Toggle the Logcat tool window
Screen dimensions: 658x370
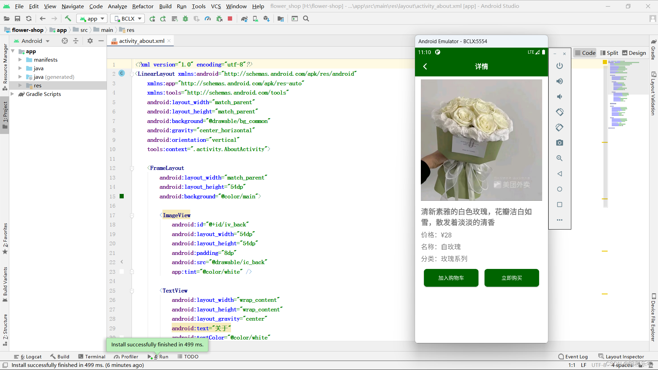click(x=28, y=357)
